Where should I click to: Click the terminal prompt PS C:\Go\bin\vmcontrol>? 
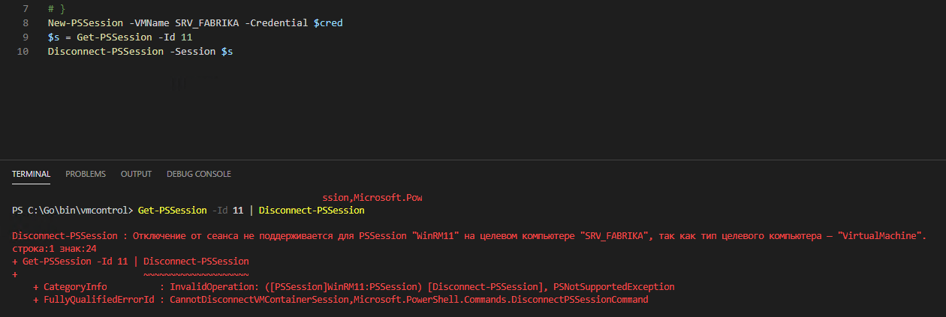pos(72,211)
